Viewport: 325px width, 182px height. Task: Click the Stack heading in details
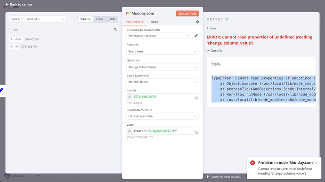216,64
